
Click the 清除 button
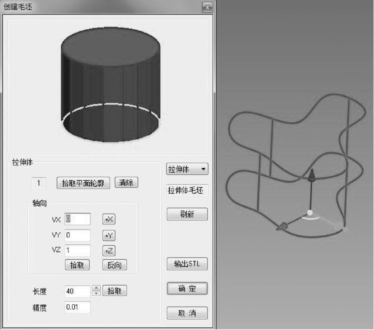[126, 183]
